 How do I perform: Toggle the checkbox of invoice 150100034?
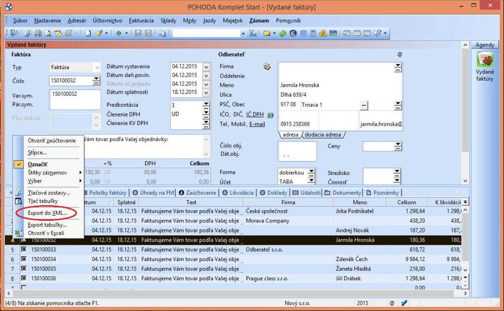click(x=24, y=259)
